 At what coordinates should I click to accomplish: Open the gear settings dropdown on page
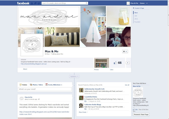click(125, 51)
